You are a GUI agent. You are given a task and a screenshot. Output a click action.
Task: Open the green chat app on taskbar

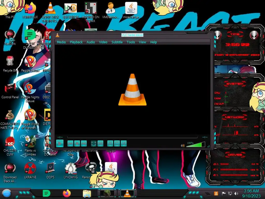(x=47, y=193)
